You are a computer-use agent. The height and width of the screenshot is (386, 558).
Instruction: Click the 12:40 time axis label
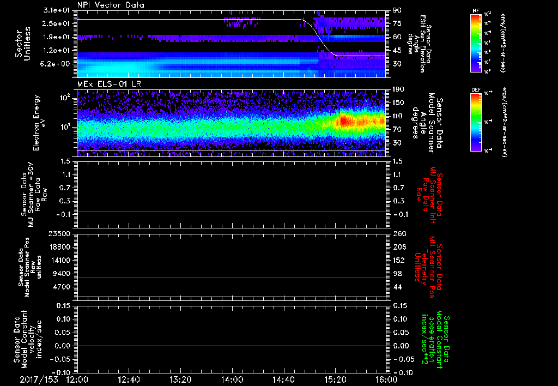(x=129, y=379)
